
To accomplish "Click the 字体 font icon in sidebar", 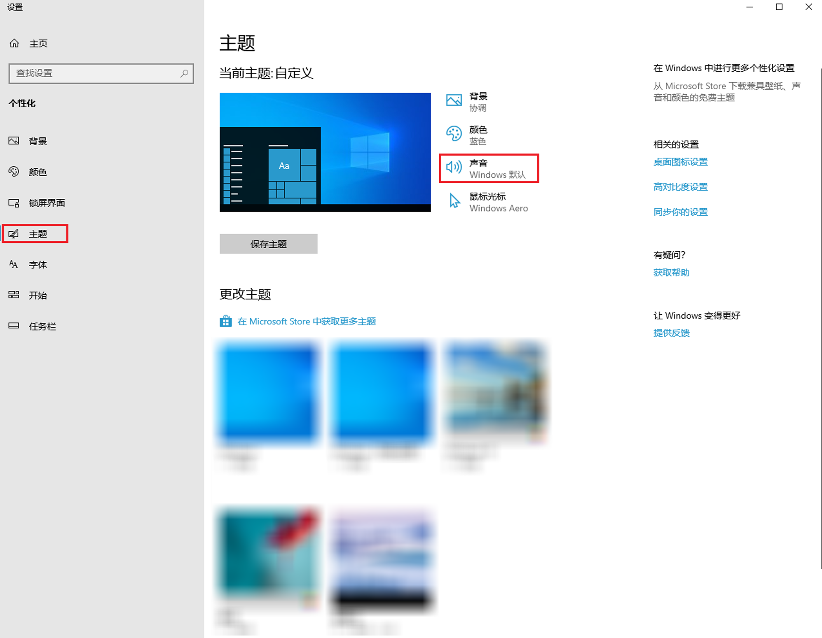I will tap(14, 264).
